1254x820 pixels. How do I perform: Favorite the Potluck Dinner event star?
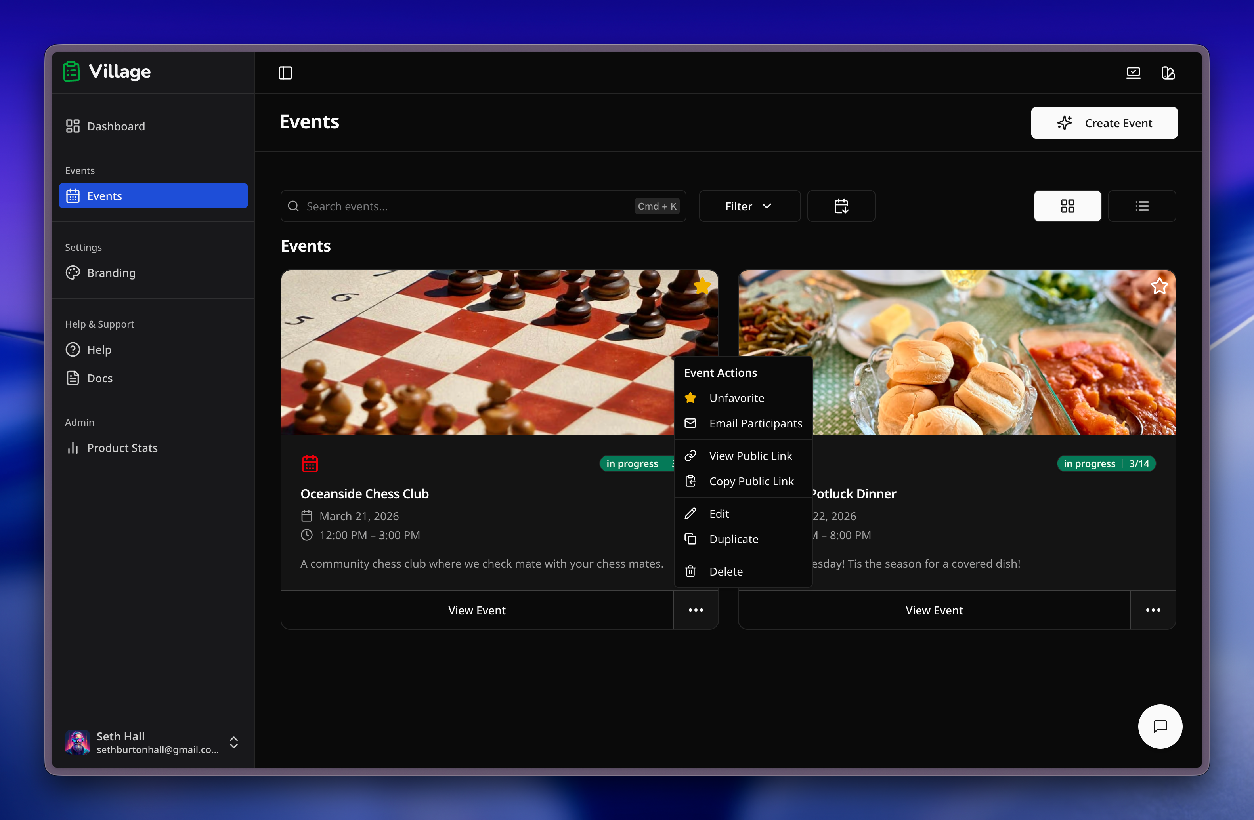(x=1159, y=286)
